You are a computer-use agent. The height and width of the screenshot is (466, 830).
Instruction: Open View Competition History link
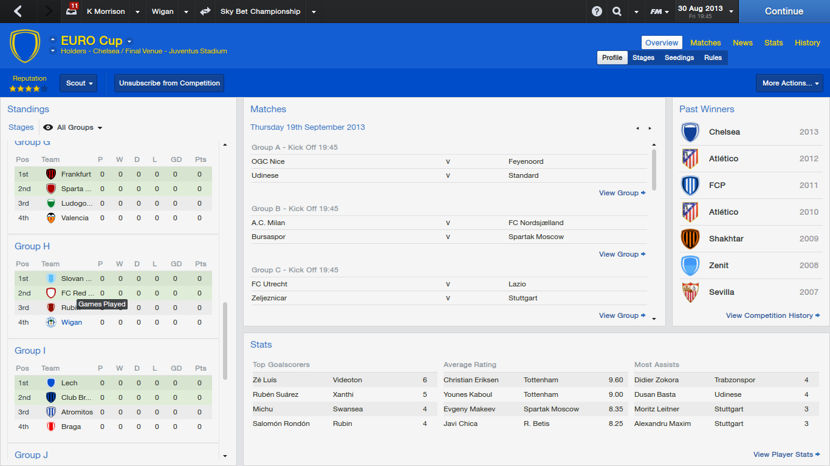coord(772,316)
